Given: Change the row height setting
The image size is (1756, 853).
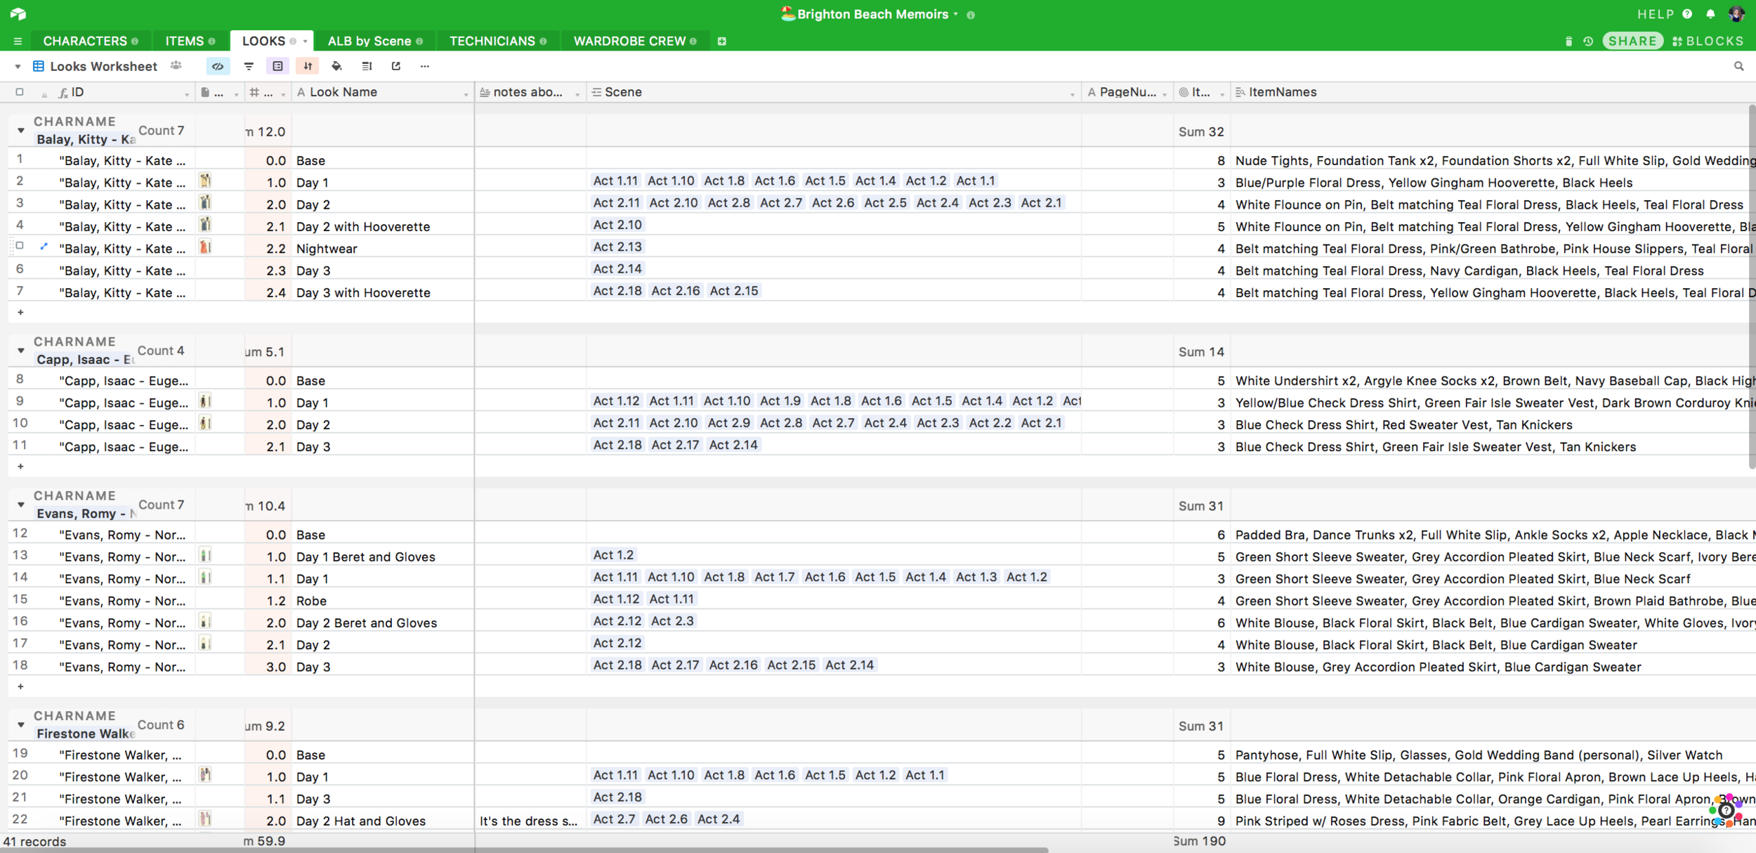Looking at the screenshot, I should click(x=367, y=66).
